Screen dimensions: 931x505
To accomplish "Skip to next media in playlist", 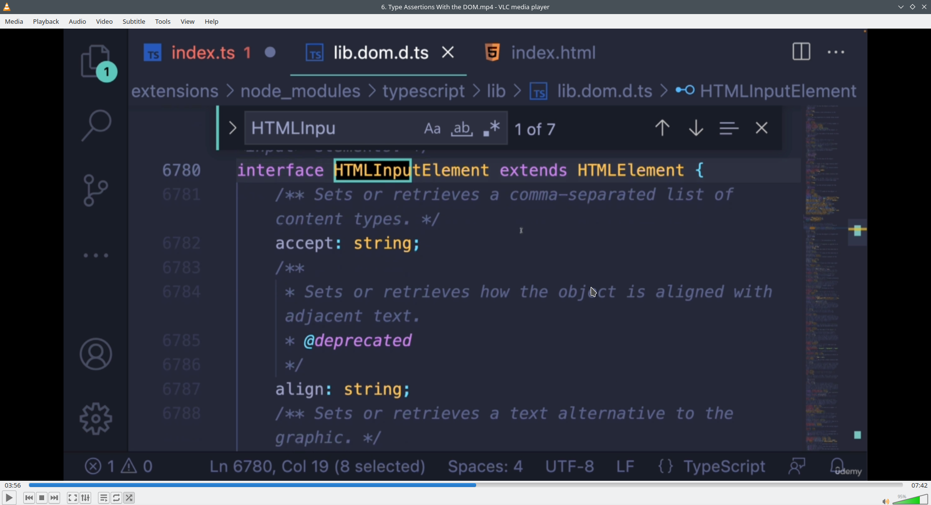I will pos(55,498).
